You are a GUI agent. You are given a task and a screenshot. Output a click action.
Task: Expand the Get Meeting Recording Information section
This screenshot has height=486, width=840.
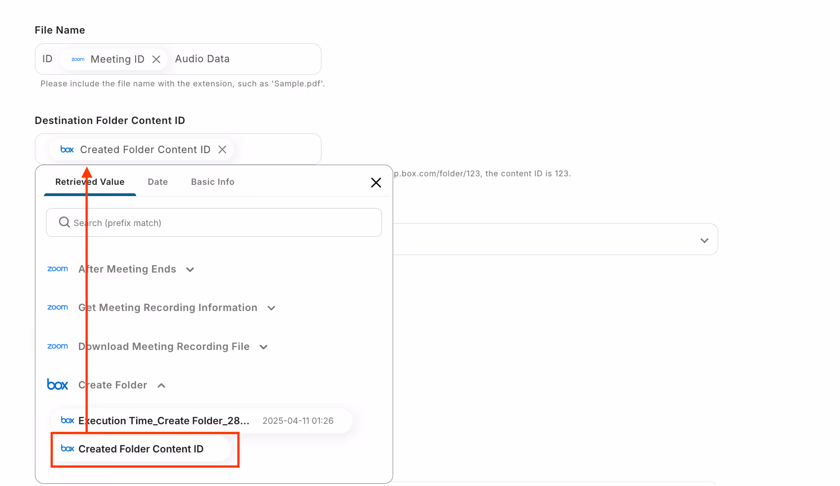pos(271,308)
